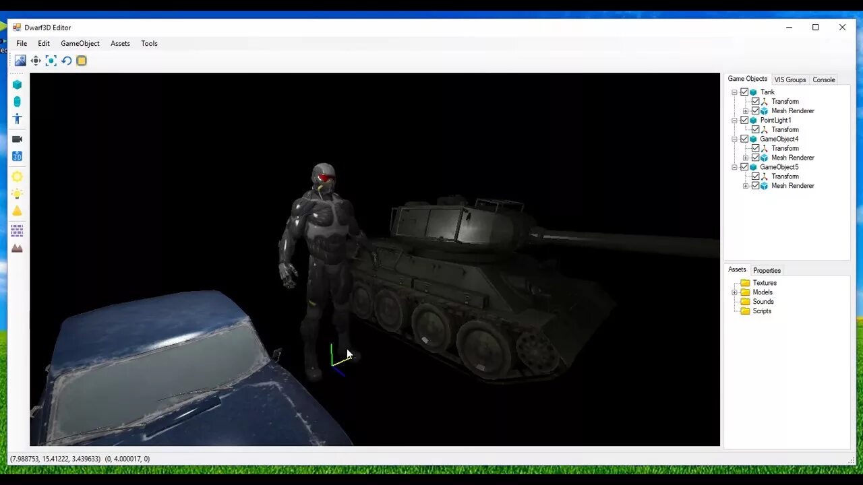Expand Mesh Renderer under GameObject4
The width and height of the screenshot is (863, 485).
[x=746, y=158]
